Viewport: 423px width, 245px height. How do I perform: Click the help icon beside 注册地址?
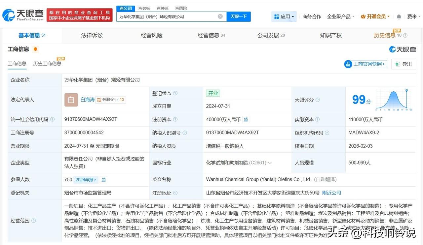(x=175, y=193)
